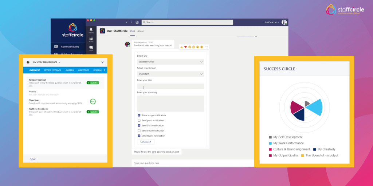Open the Select Site dropdown showing Leicester Office
This screenshot has width=373, height=186.
point(170,62)
